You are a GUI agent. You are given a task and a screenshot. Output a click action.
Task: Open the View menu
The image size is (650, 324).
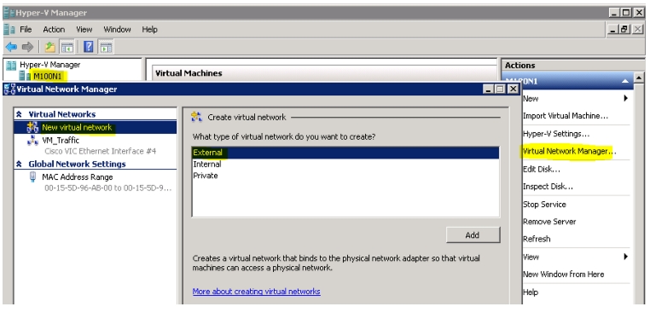pos(84,30)
